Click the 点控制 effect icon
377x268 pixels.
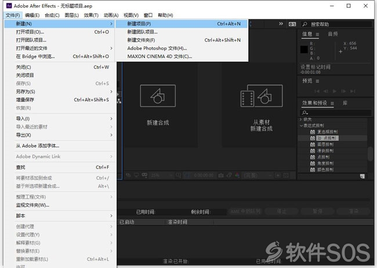312,157
